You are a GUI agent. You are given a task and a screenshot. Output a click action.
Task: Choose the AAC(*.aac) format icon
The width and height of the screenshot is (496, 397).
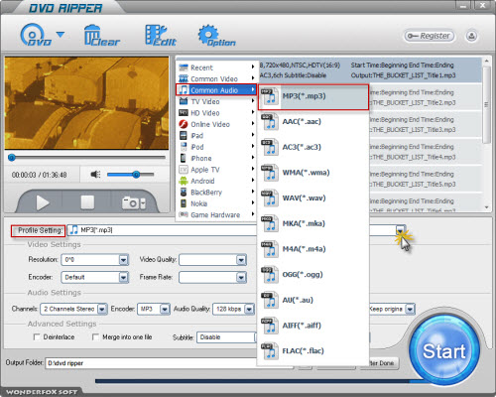coord(269,122)
